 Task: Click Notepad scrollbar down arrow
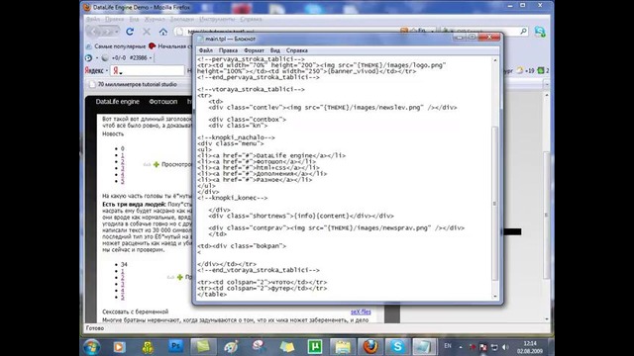click(x=495, y=297)
